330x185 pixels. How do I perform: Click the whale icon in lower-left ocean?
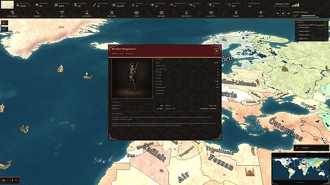tap(6, 165)
